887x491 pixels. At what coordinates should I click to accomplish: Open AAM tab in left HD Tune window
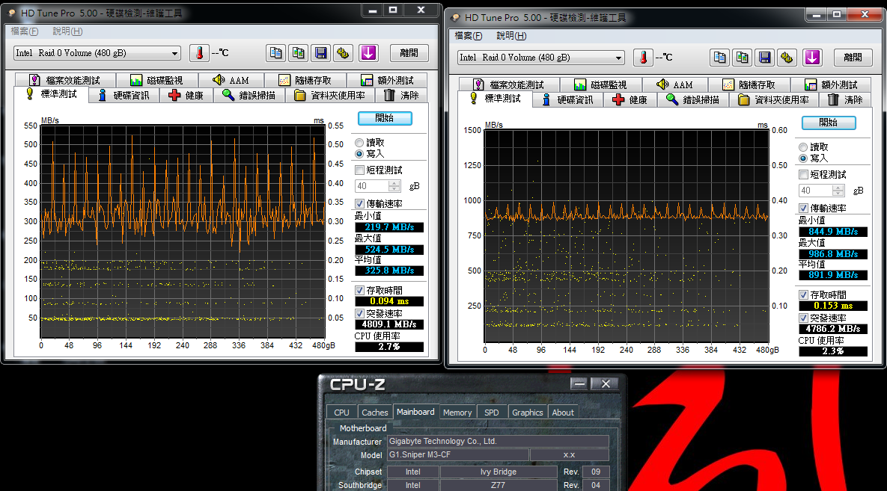click(x=231, y=80)
